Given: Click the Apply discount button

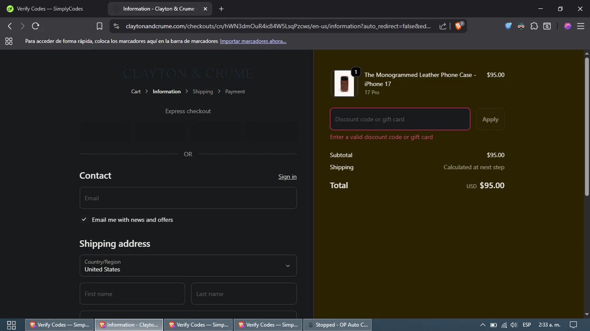Looking at the screenshot, I should (490, 119).
